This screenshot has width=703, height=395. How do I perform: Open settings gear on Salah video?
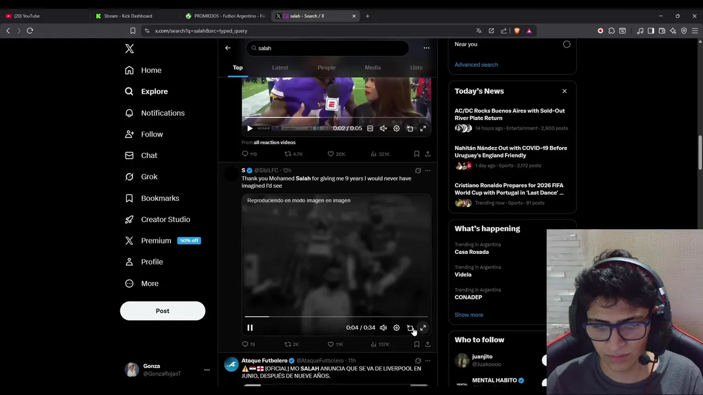[397, 328]
